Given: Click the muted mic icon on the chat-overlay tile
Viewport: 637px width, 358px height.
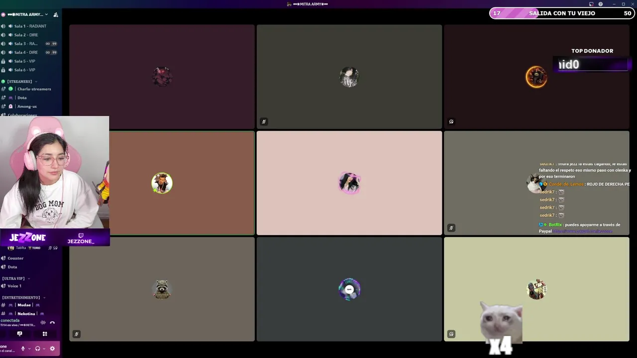Looking at the screenshot, I should pos(451,228).
